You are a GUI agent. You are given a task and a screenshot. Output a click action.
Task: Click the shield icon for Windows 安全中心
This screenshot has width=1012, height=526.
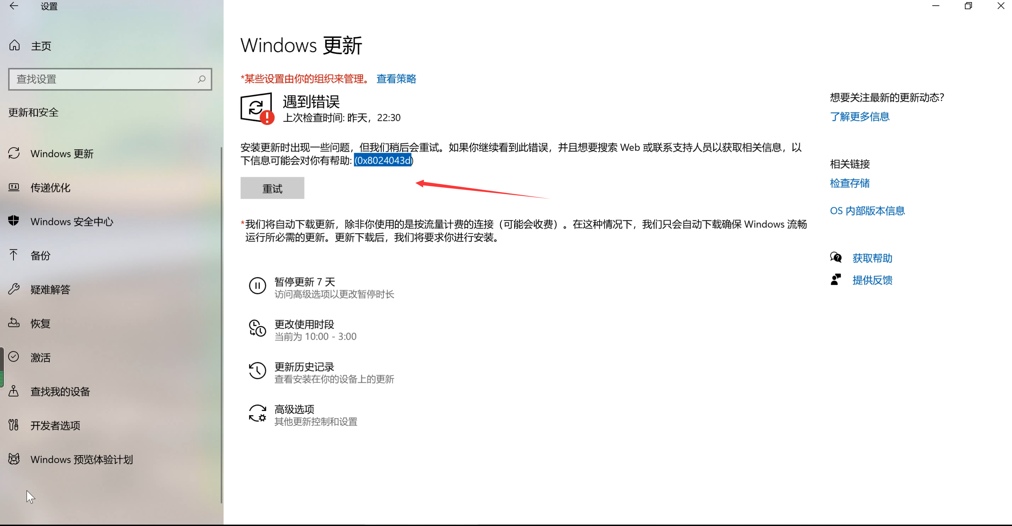coord(14,221)
